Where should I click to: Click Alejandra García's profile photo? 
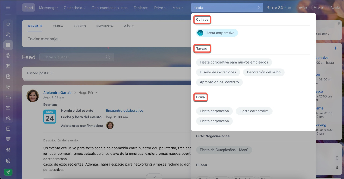[x=33, y=96]
